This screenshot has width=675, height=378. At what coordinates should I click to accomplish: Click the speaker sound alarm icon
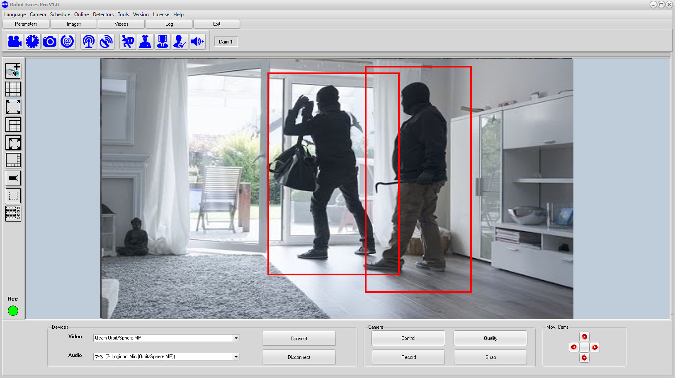(197, 41)
